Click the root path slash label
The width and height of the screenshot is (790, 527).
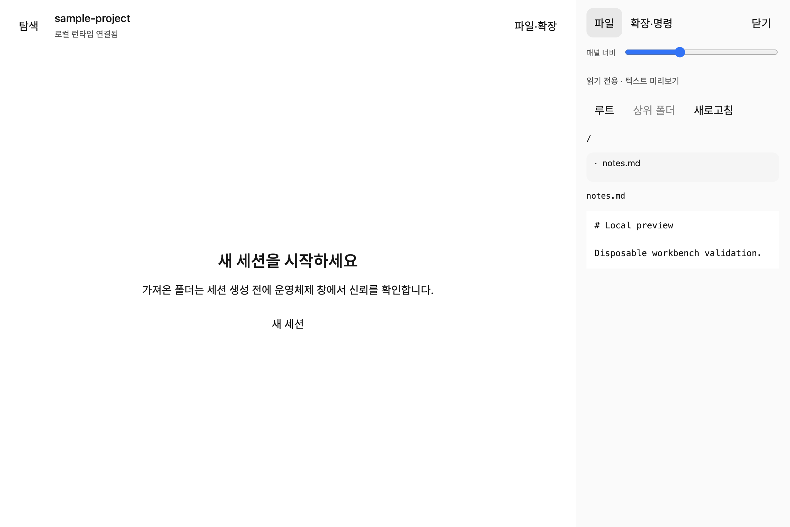(x=589, y=138)
